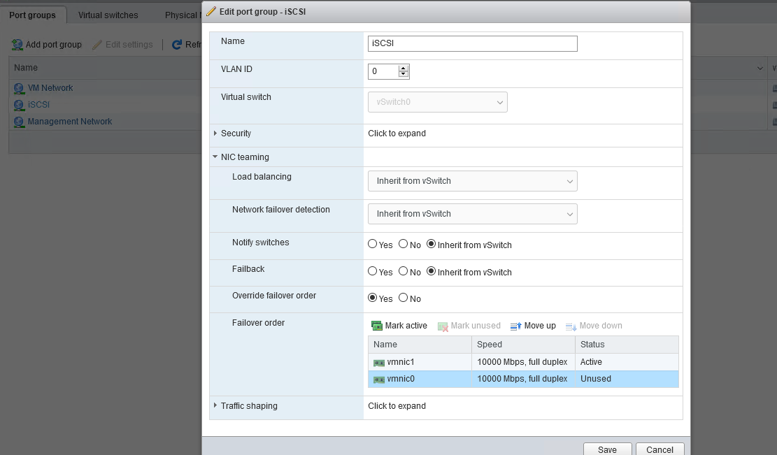
Task: Click the Save button
Action: coord(607,449)
